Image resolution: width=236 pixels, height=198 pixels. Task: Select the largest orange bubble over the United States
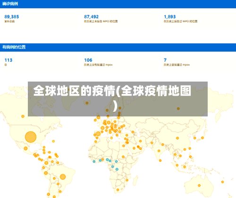(x=31, y=137)
